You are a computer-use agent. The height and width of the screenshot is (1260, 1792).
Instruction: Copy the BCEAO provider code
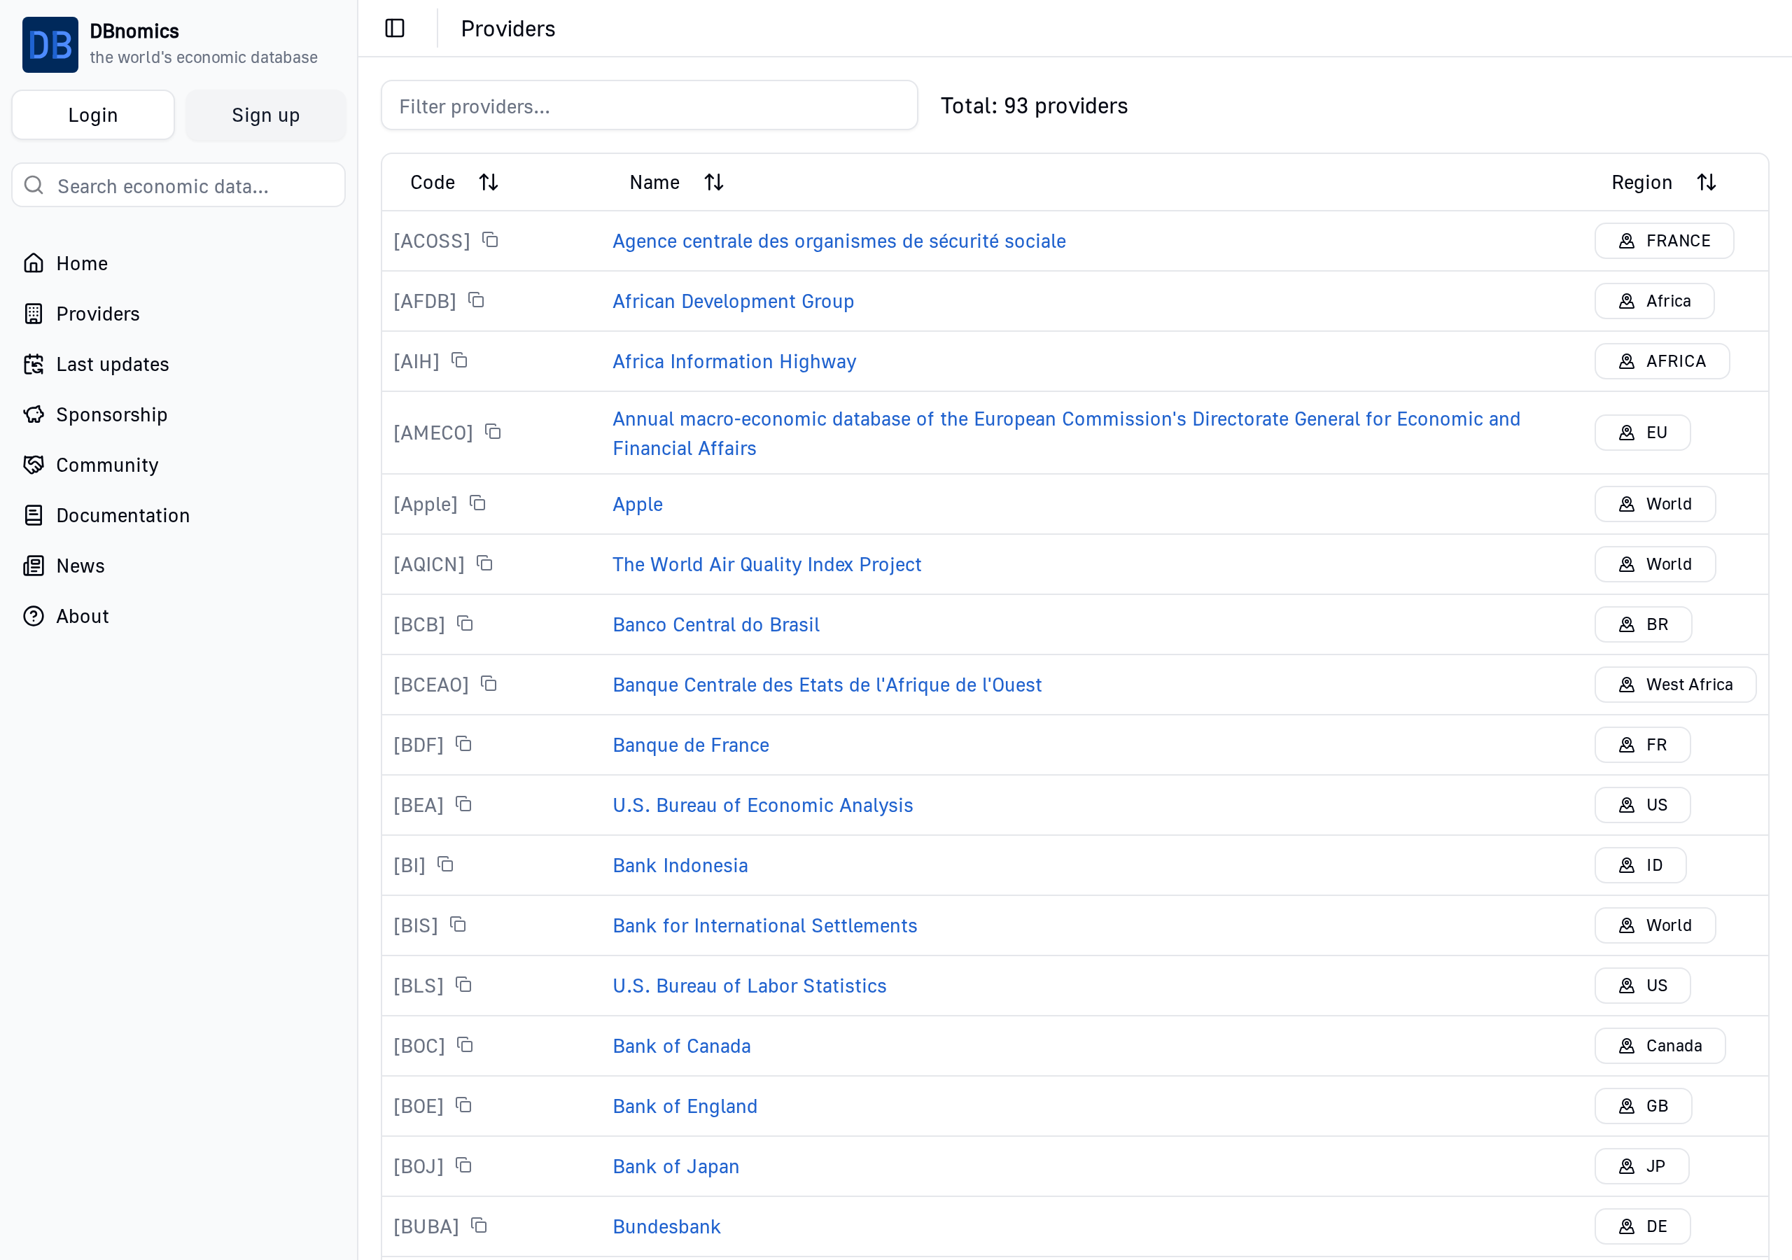(x=489, y=683)
